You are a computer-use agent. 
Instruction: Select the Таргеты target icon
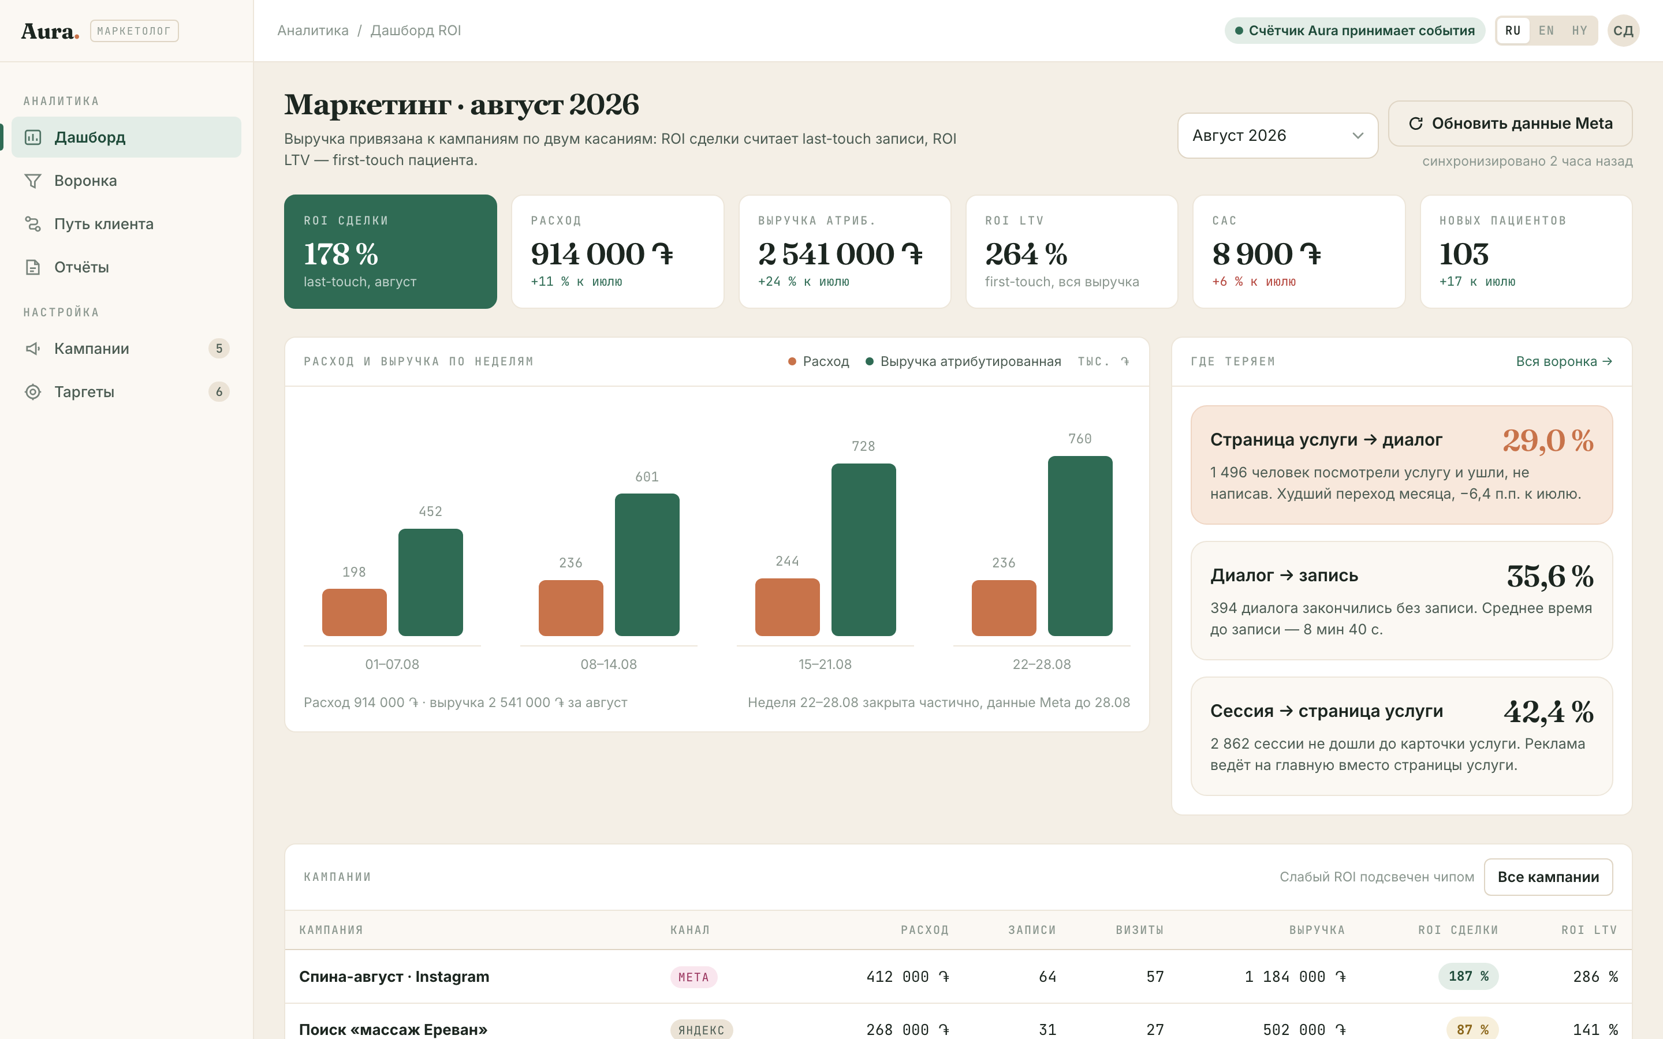(33, 392)
